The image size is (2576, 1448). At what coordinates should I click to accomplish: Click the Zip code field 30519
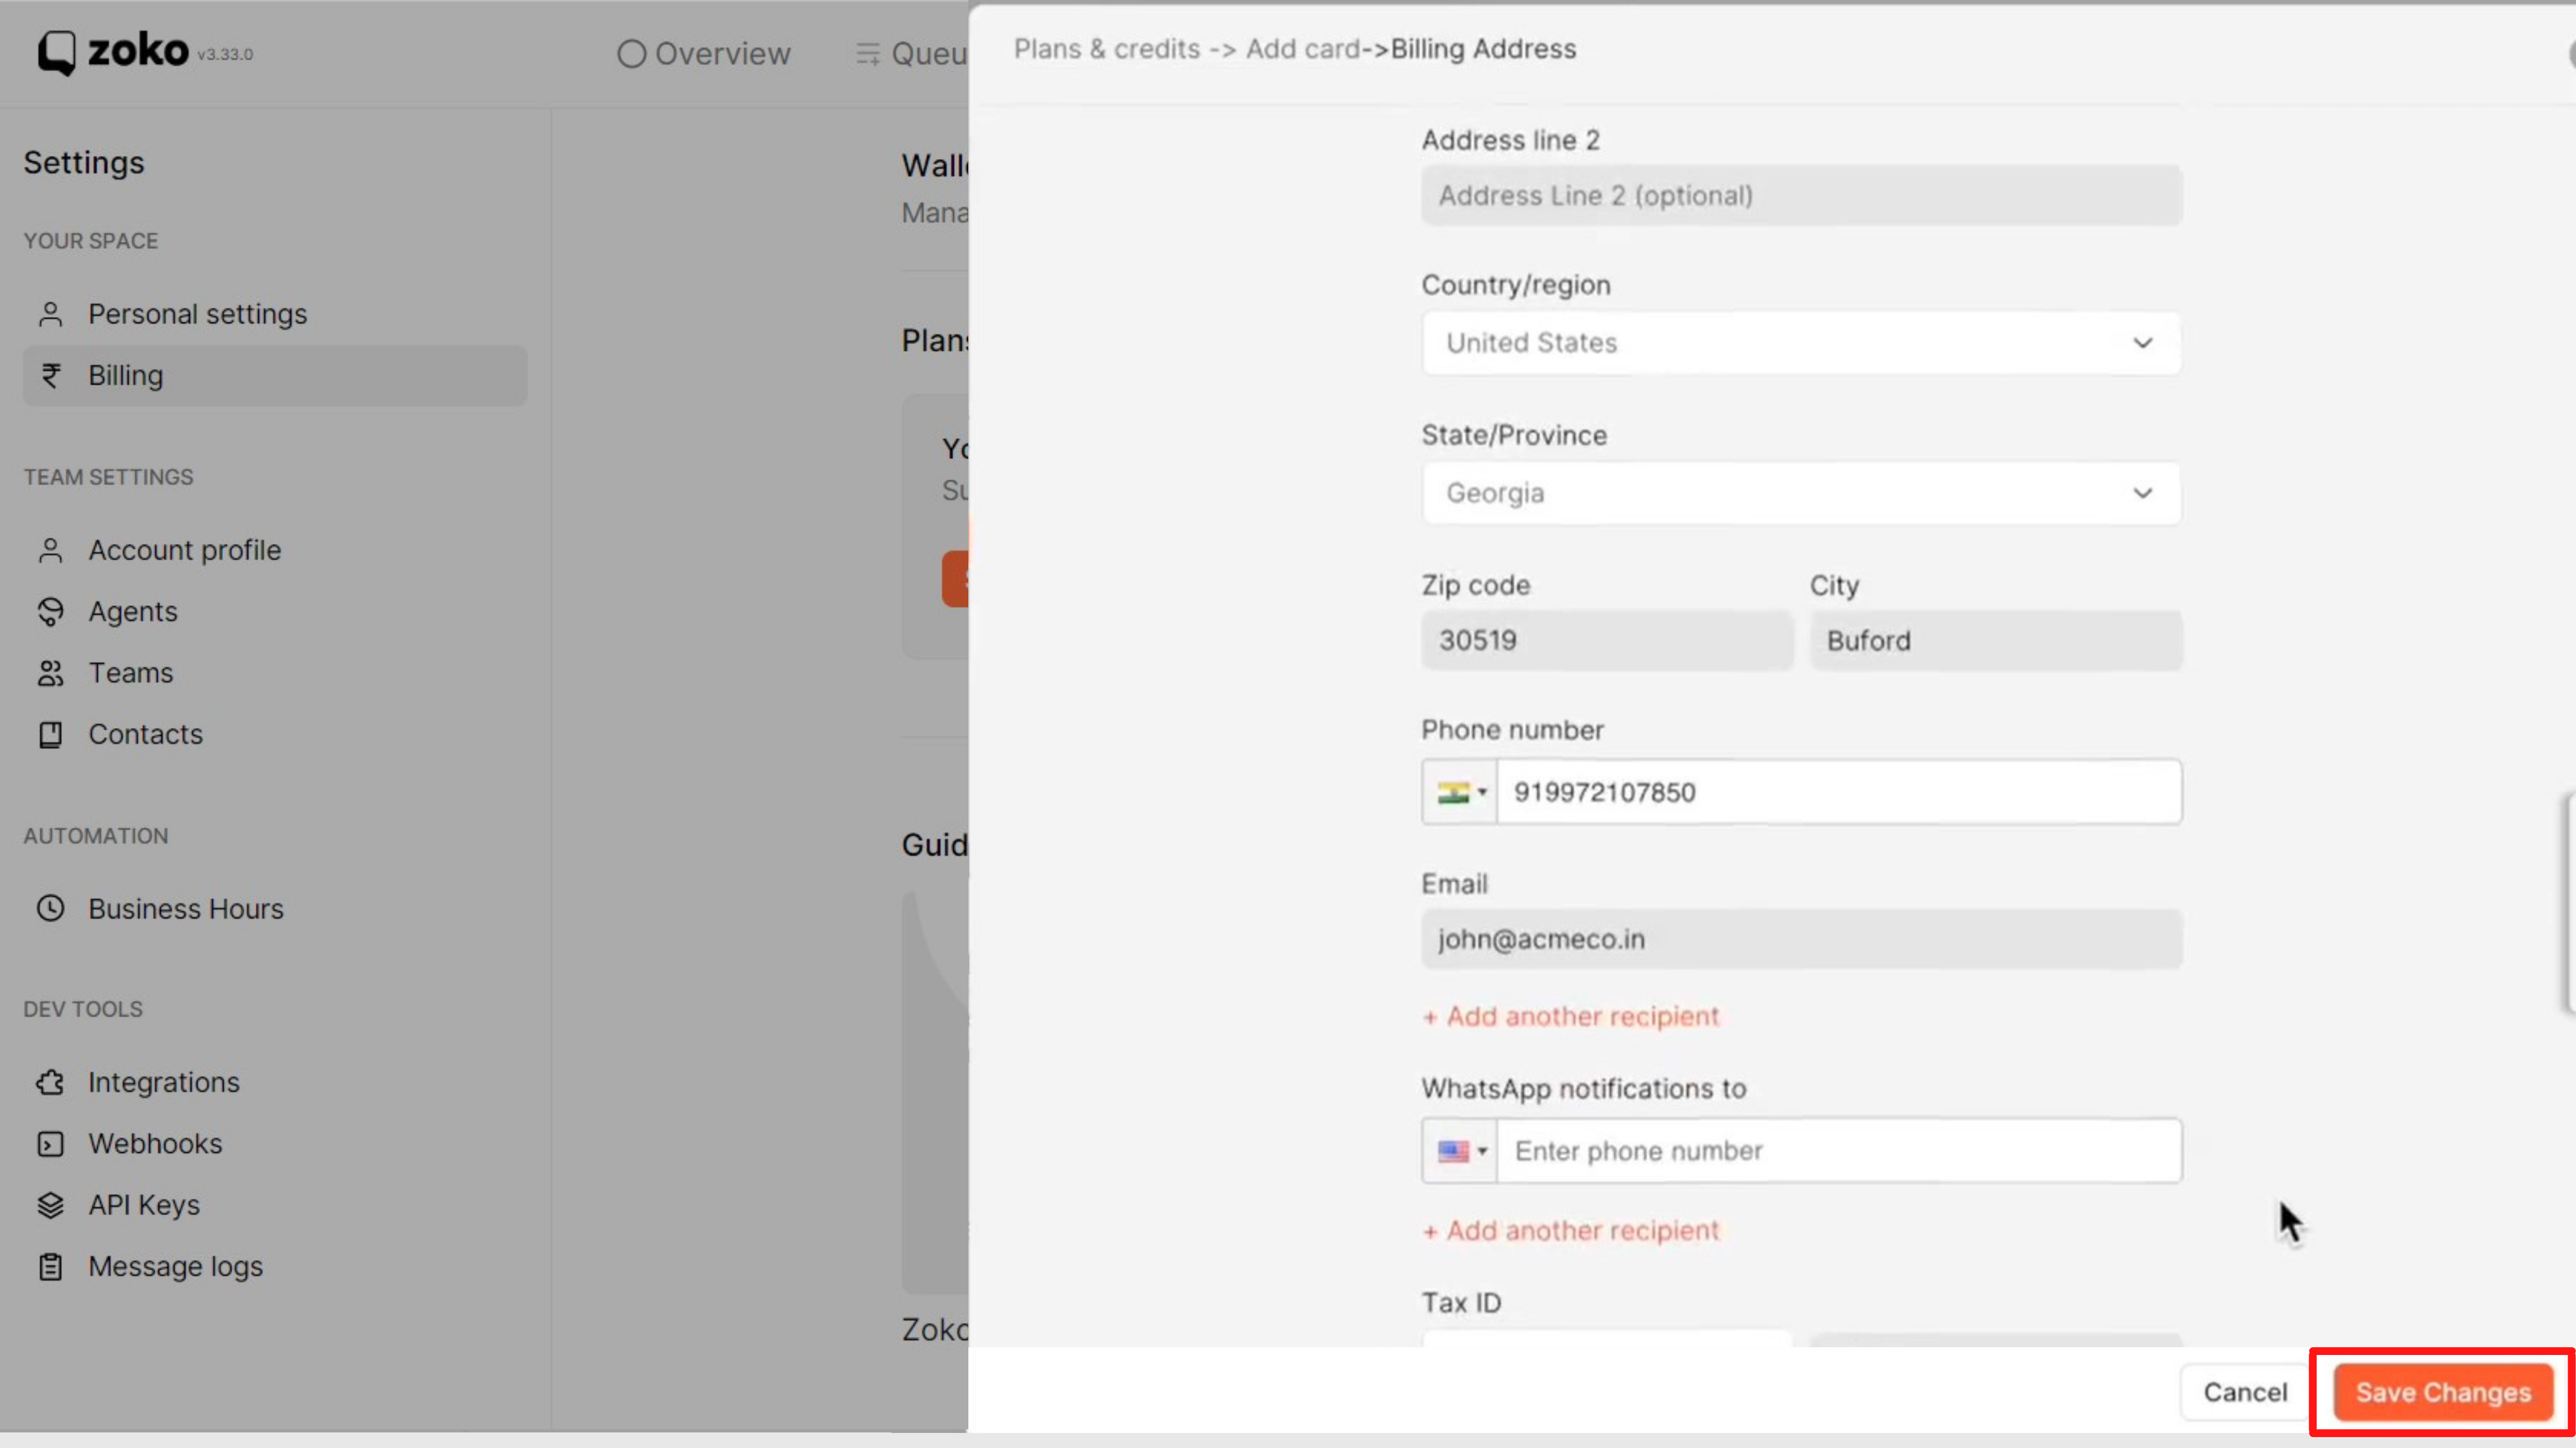1607,641
